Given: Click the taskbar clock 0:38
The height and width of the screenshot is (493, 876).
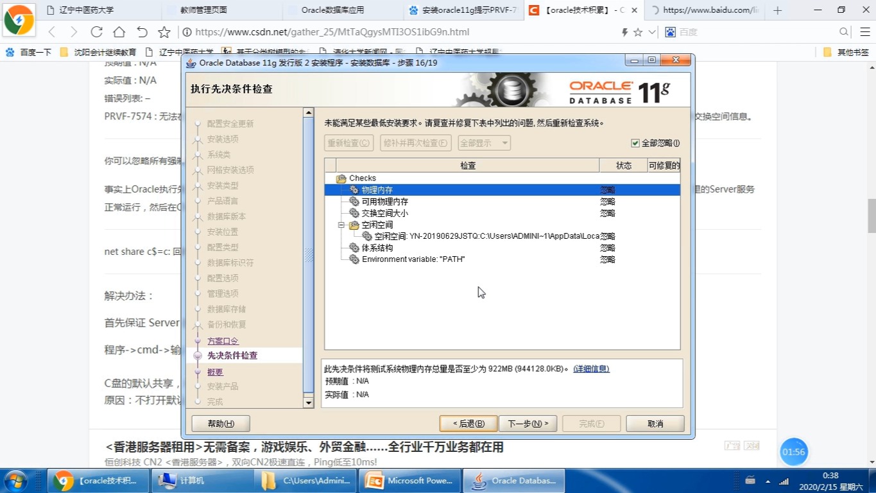Looking at the screenshot, I should tap(830, 476).
